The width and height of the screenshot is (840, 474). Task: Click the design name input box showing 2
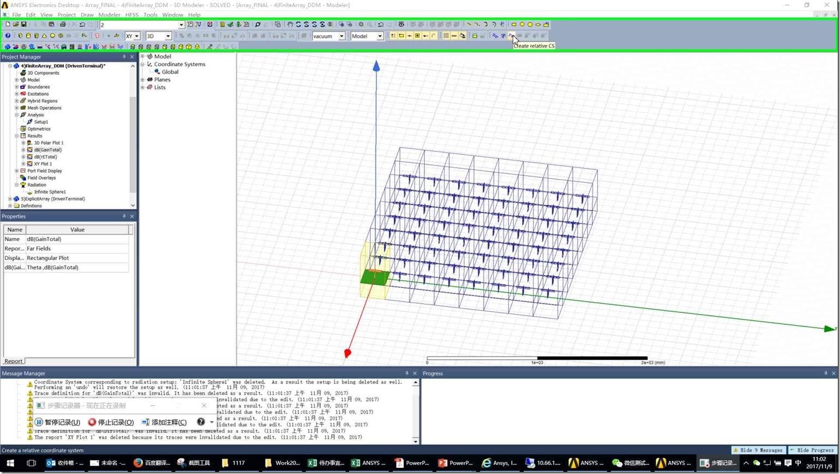[142, 25]
